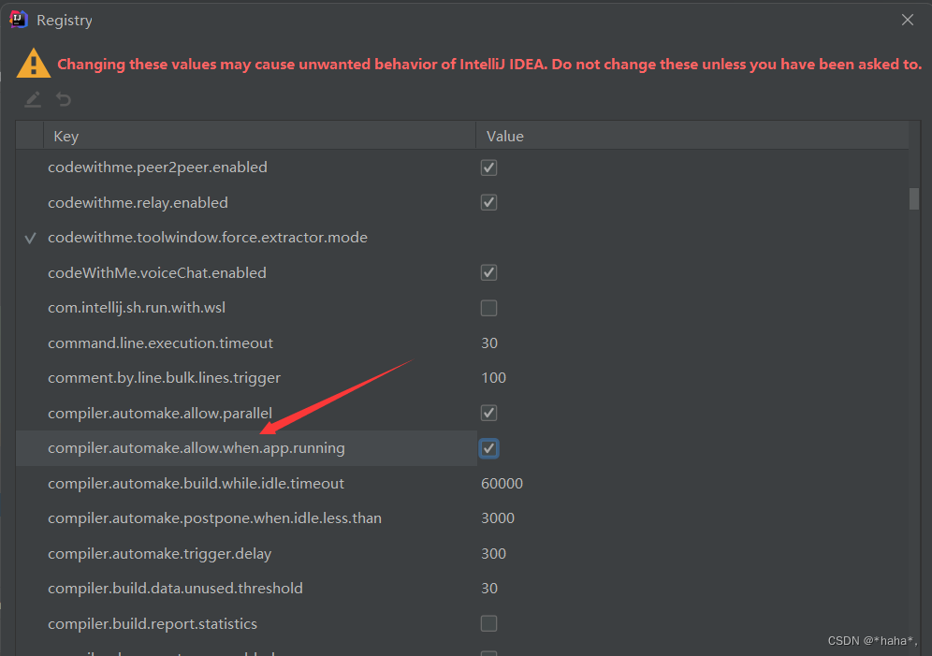Screen dimensions: 932x656
Task: Click the vertical scrollbar thumb
Action: 914,198
